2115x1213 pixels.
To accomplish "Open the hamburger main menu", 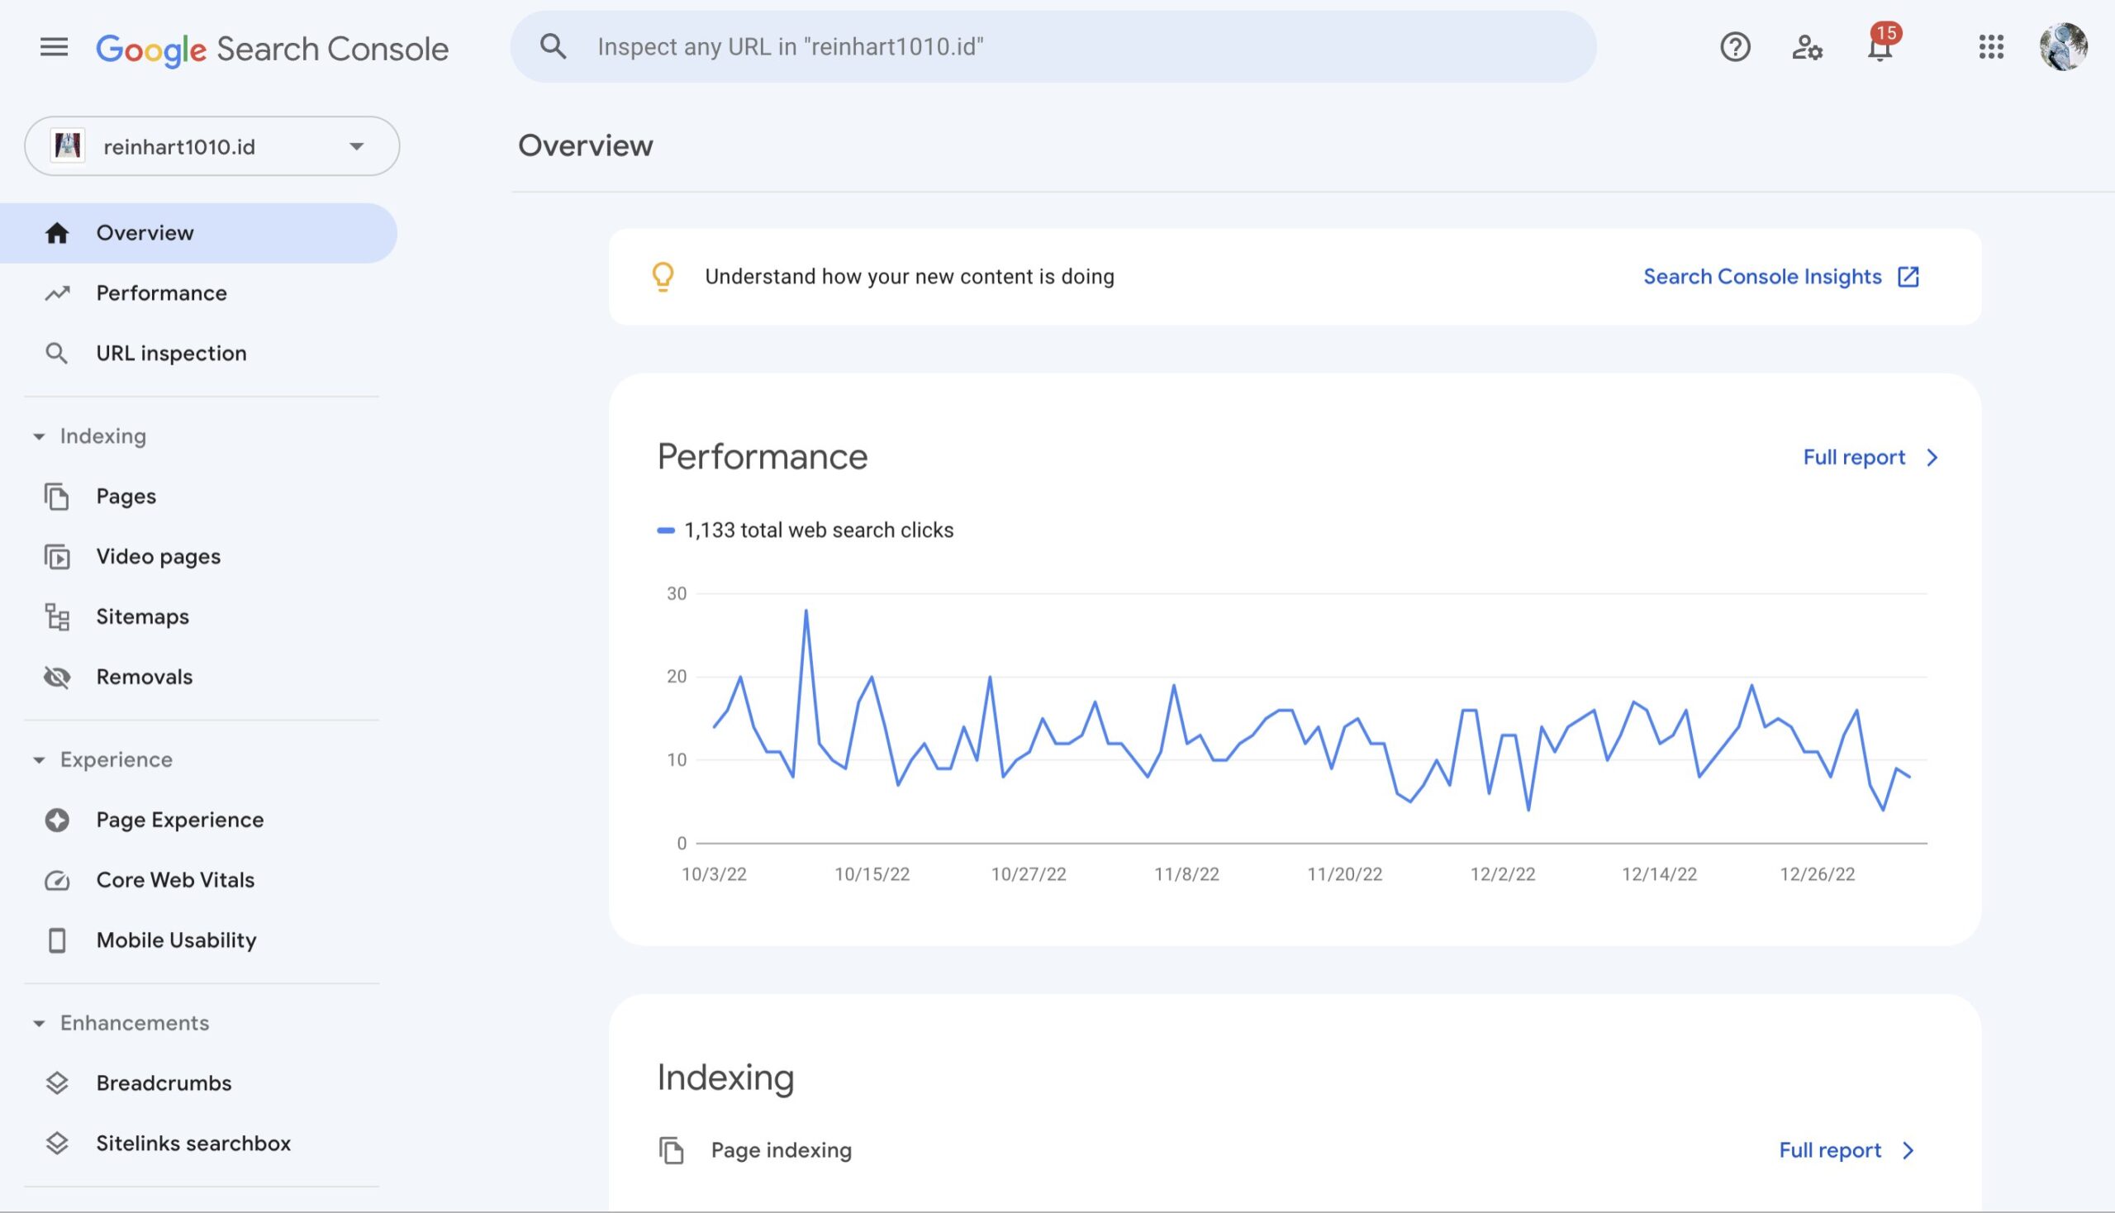I will (55, 47).
